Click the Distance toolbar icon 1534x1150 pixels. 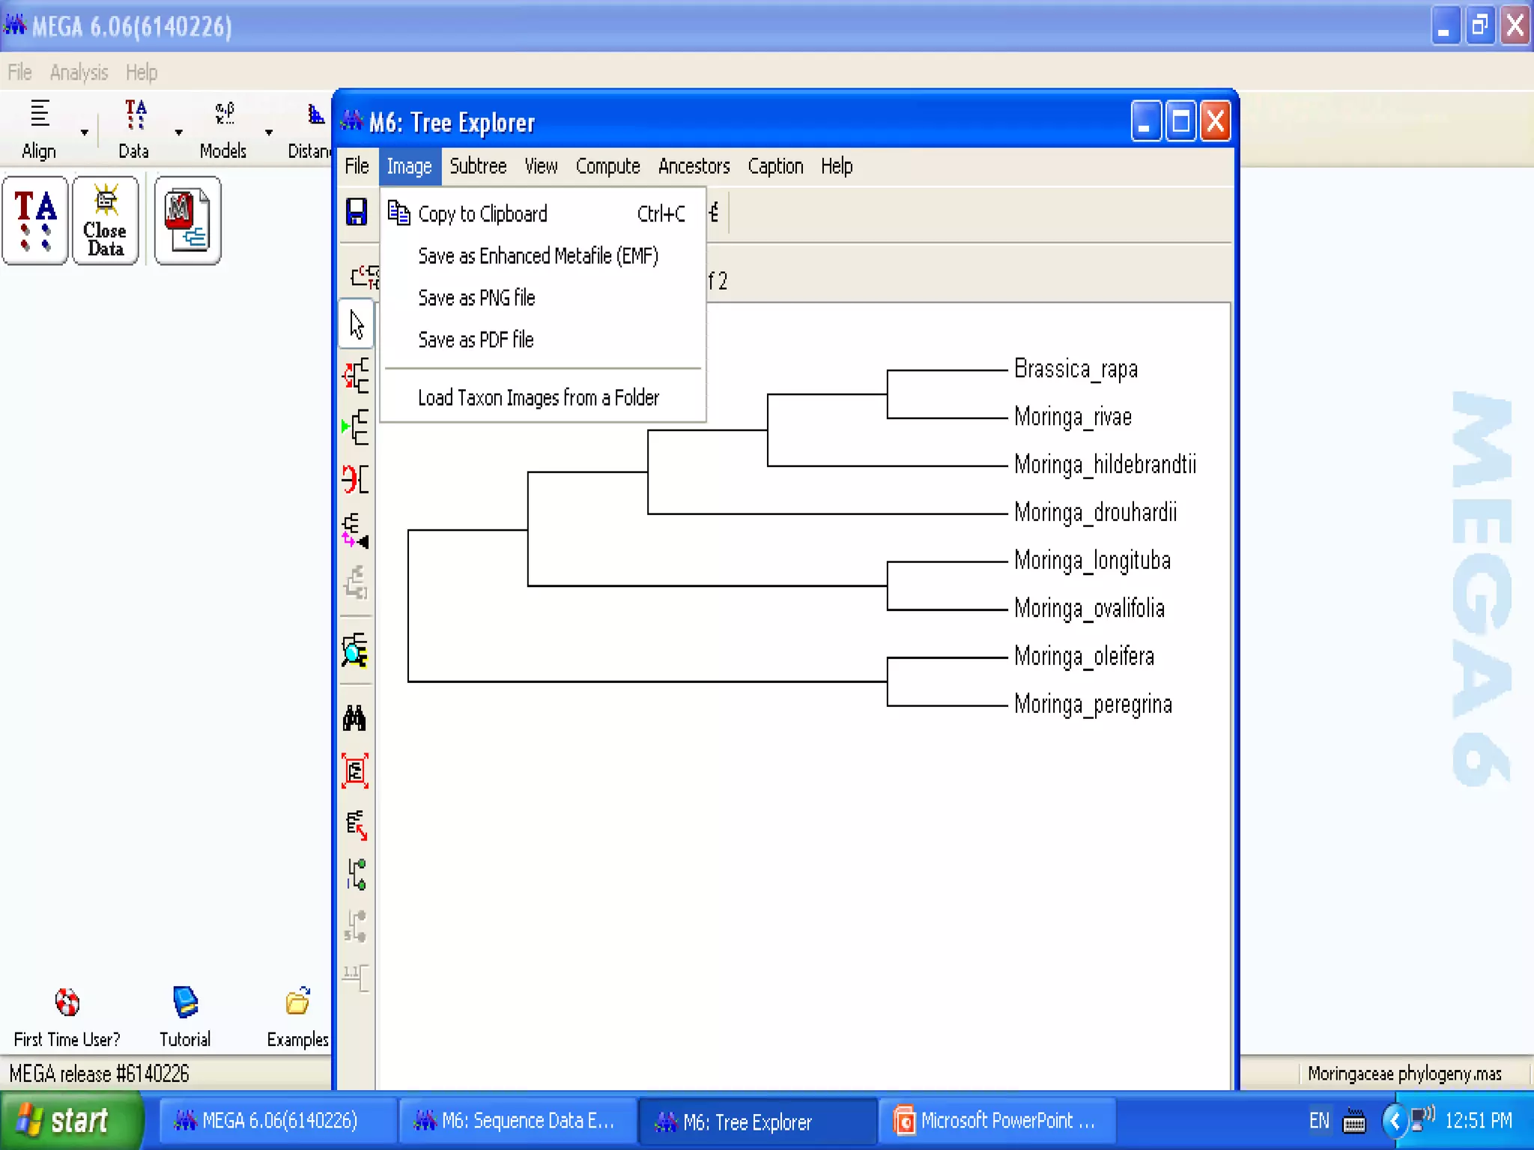[x=309, y=130]
